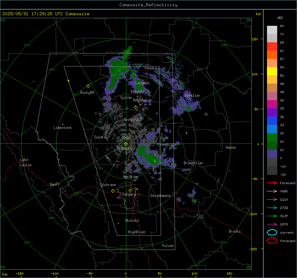Click the Stettler town label
The height and width of the screenshot is (278, 297).
tap(192, 96)
